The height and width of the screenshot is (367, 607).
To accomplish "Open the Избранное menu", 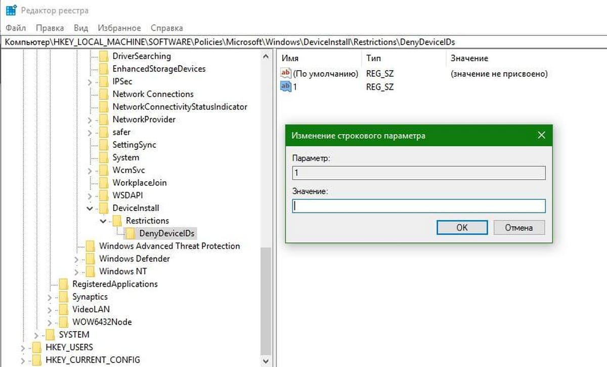I will [x=119, y=28].
